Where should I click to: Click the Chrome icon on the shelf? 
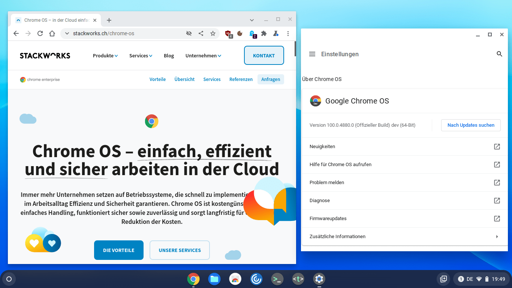coord(193,279)
